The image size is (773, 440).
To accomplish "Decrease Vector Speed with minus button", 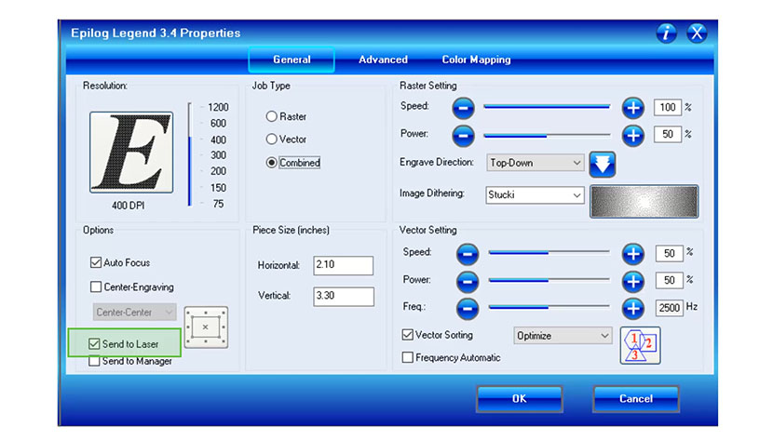I will click(x=468, y=253).
